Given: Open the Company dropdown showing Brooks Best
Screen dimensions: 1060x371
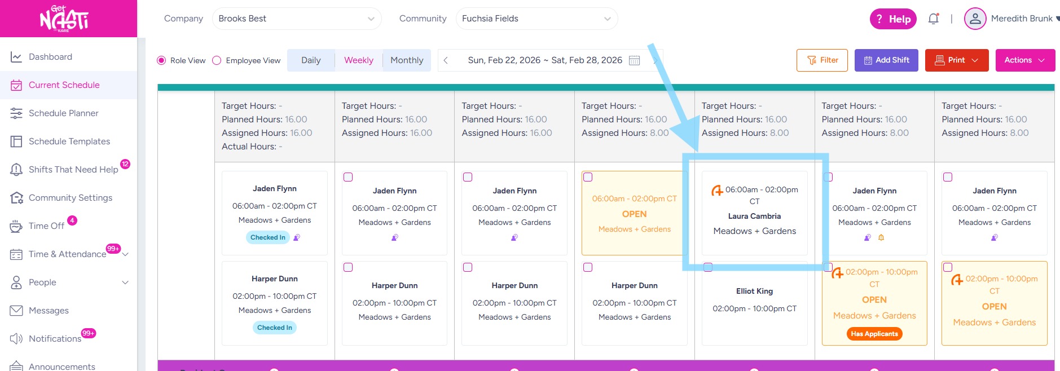Looking at the screenshot, I should tap(297, 19).
